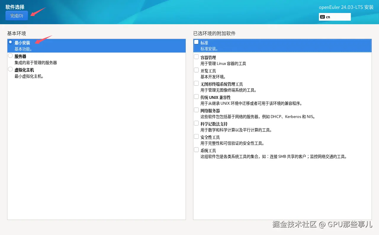The width and height of the screenshot is (379, 235).
Task: Click the openEuler 24.03-LTS 安装 header text
Action: point(346,7)
